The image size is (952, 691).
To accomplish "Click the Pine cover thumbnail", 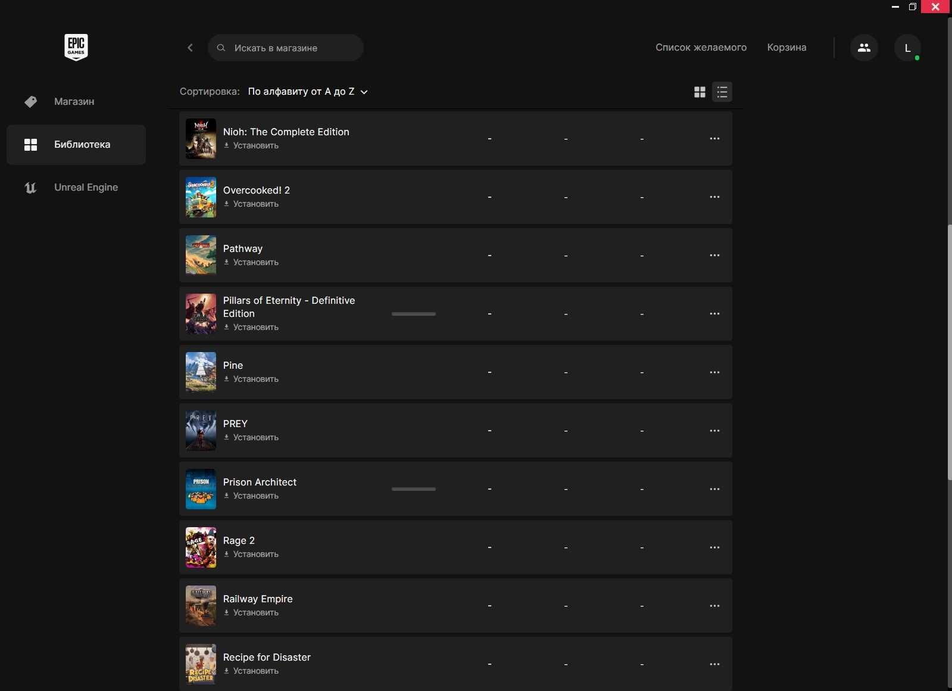I will (x=201, y=372).
